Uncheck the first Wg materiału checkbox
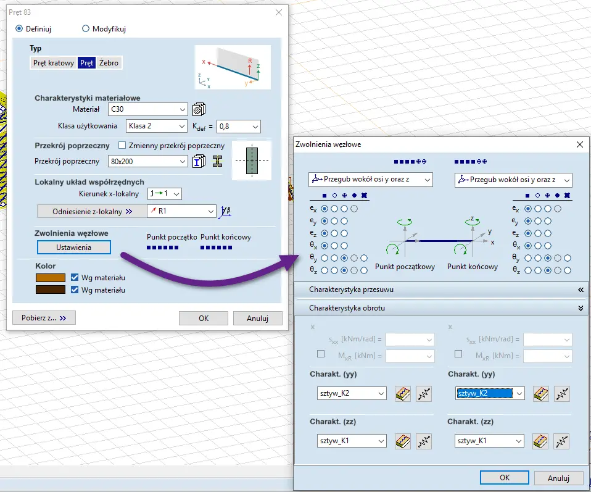Image resolution: width=591 pixels, height=492 pixels. click(x=75, y=278)
